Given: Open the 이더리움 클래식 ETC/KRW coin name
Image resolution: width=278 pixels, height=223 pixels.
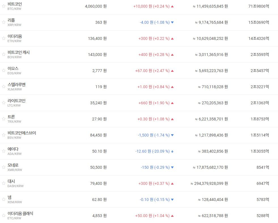Looking at the screenshot, I should pos(20,213).
